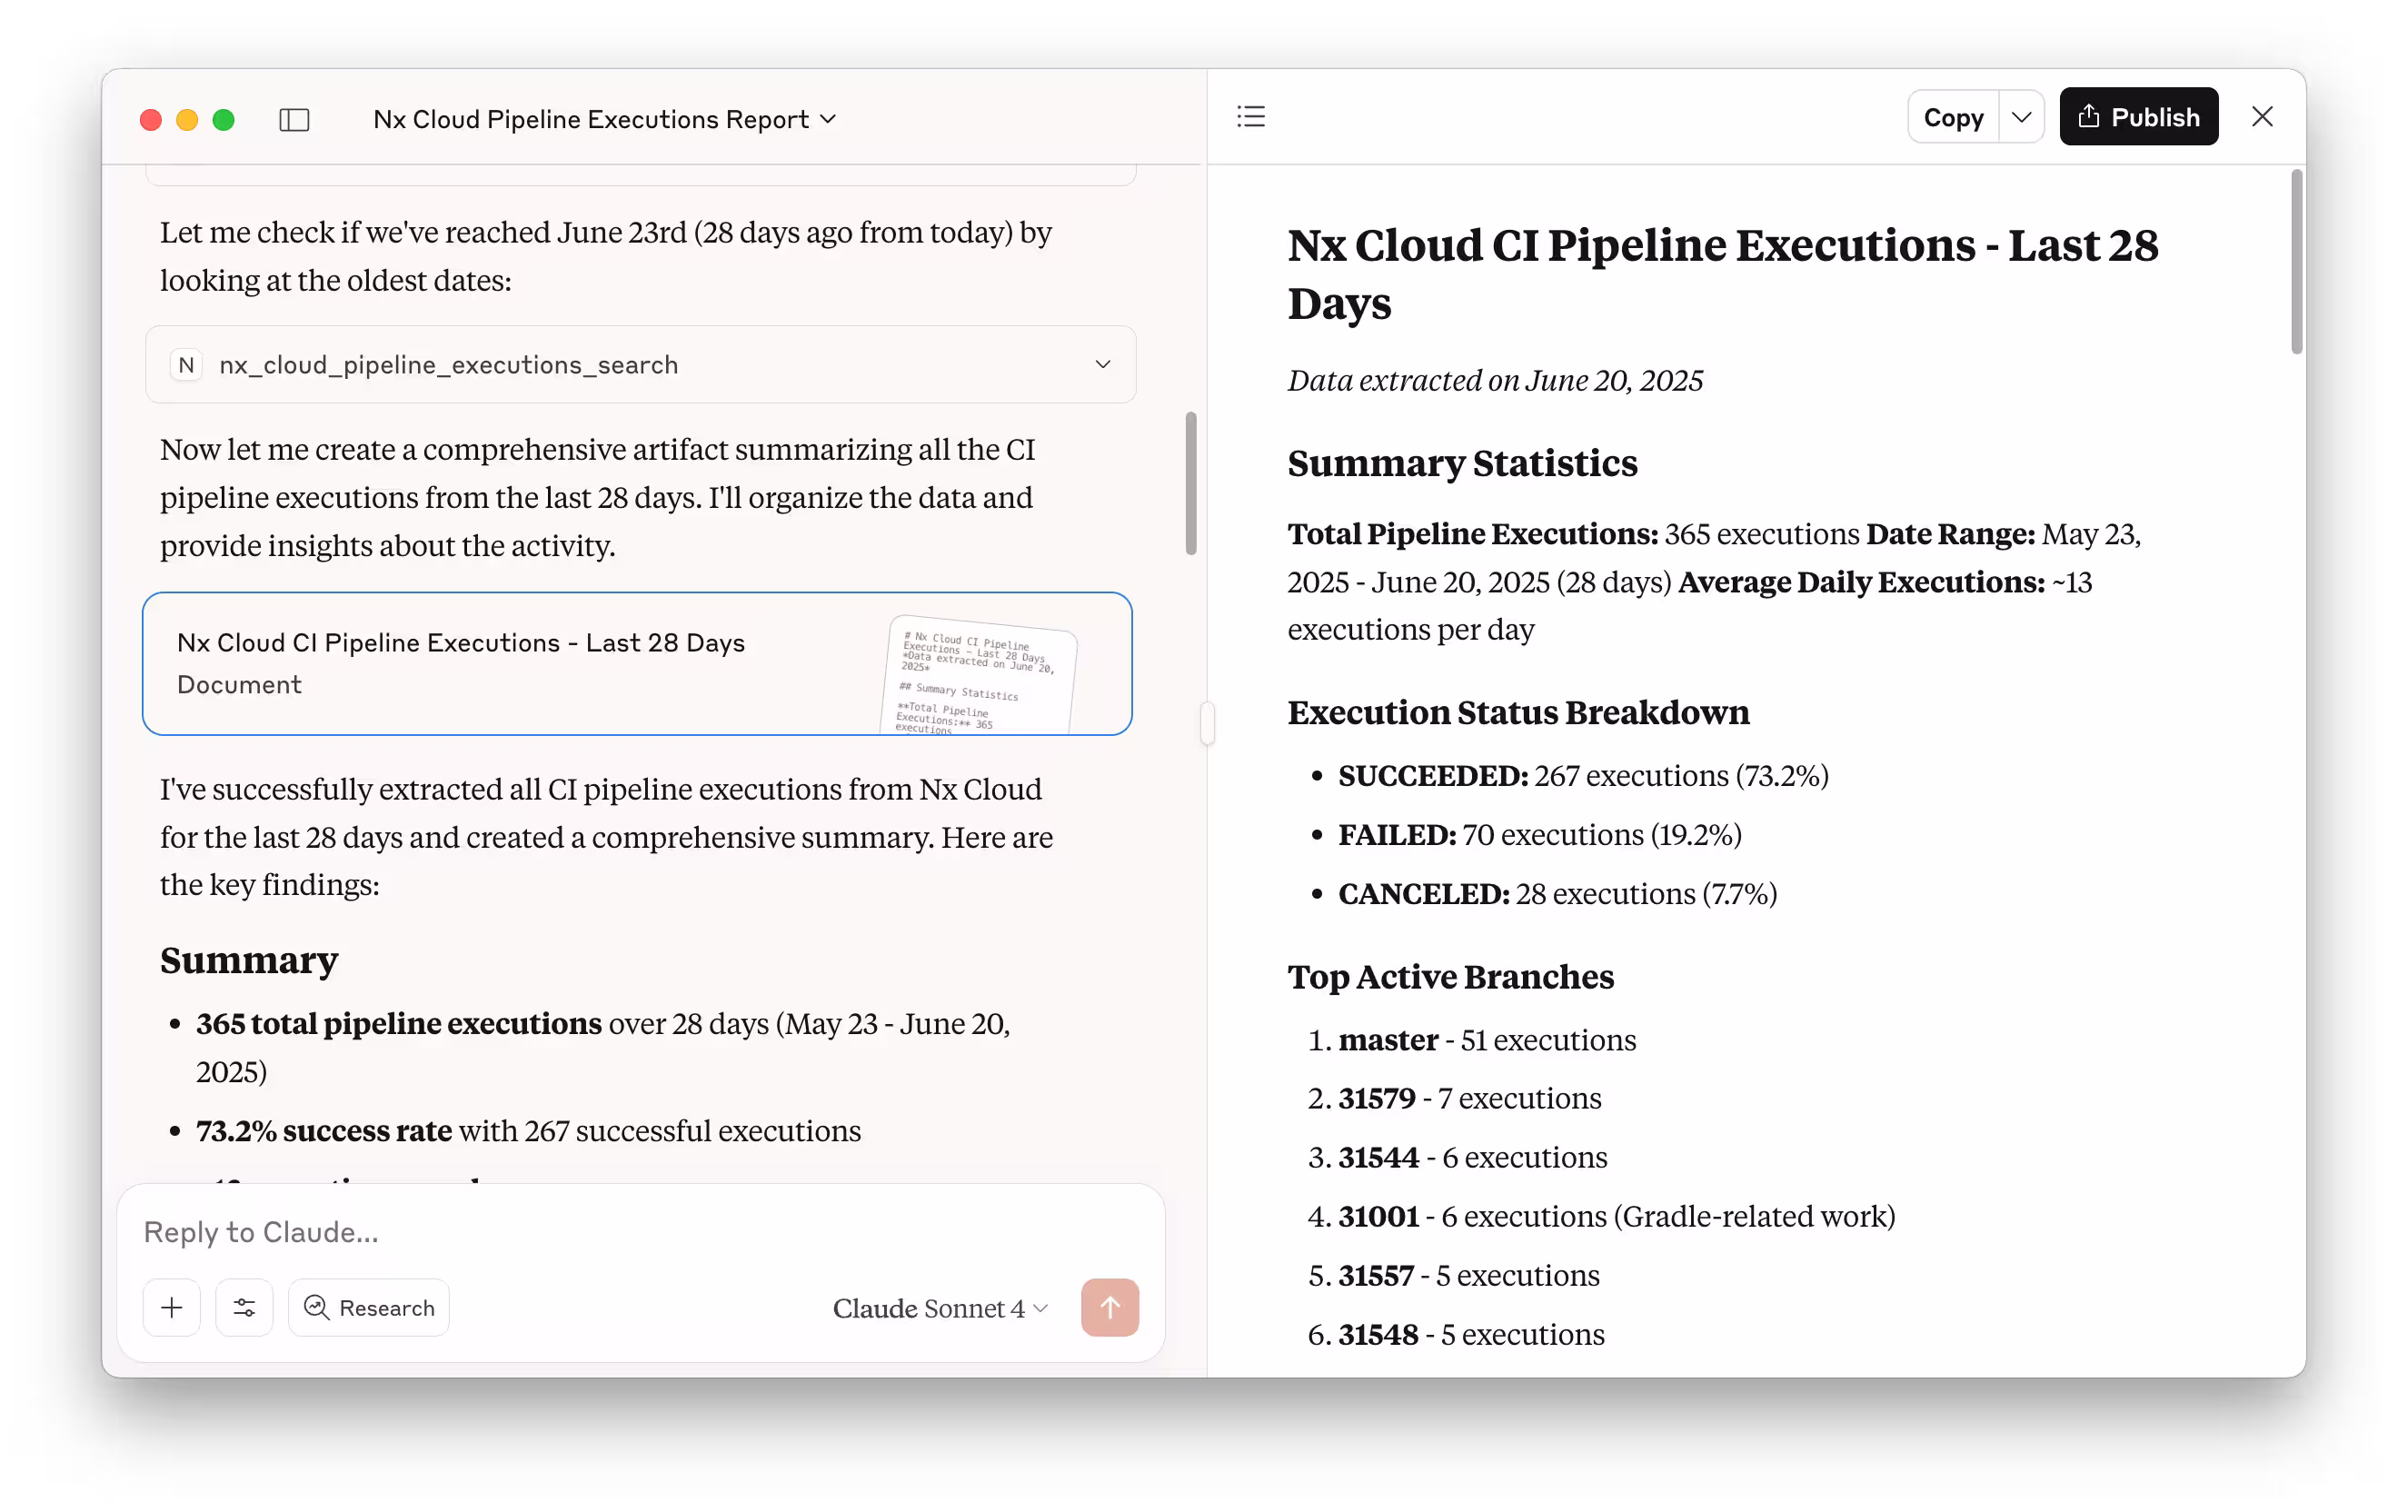The image size is (2408, 1512).
Task: Enable Research mode
Action: pyautogui.click(x=368, y=1307)
